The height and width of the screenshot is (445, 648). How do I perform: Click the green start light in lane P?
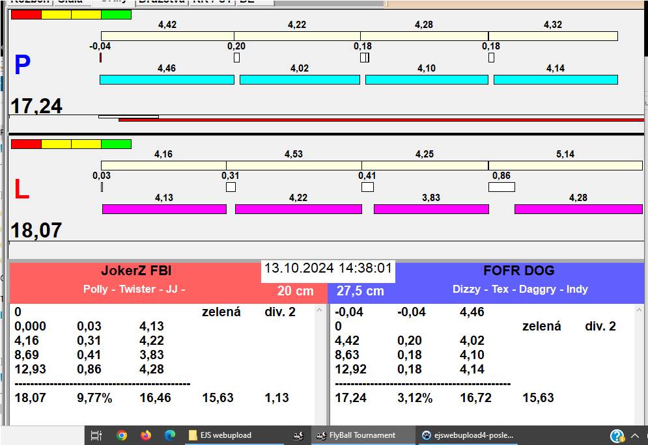(116, 14)
